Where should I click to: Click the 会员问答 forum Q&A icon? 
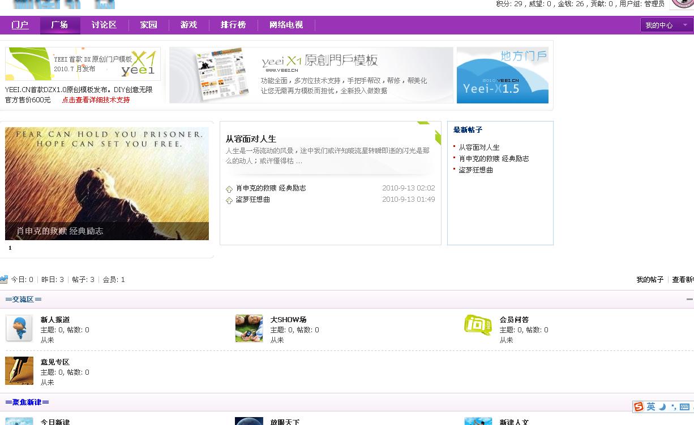(x=478, y=325)
